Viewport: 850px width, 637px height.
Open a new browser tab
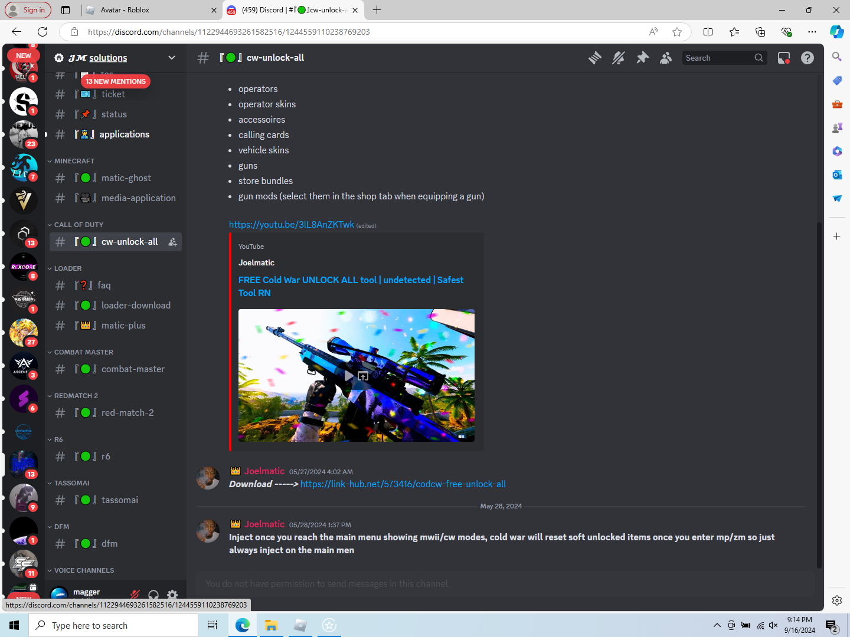(377, 10)
